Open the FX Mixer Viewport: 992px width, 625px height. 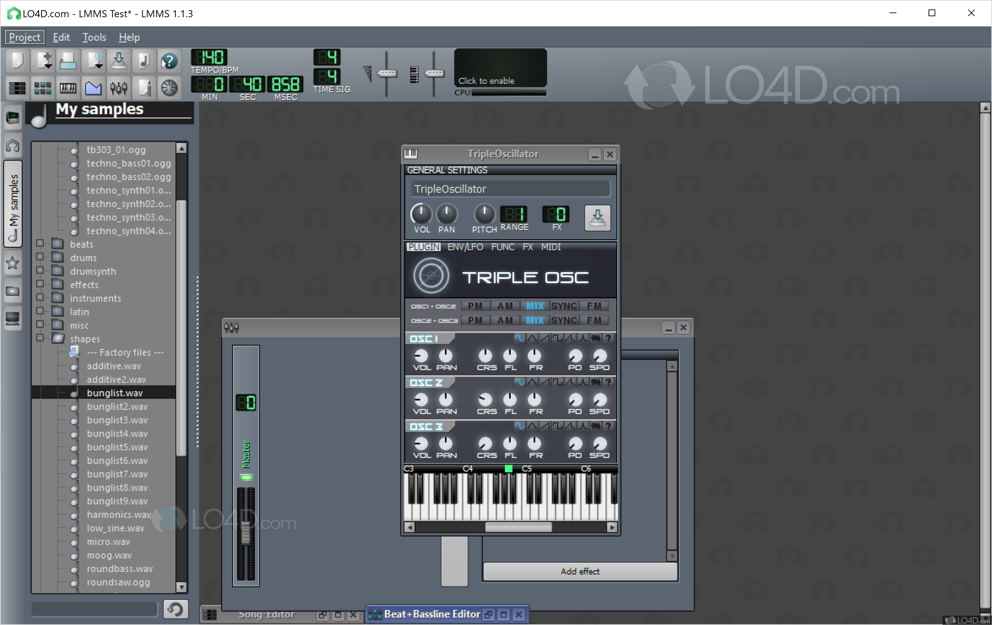[x=119, y=88]
